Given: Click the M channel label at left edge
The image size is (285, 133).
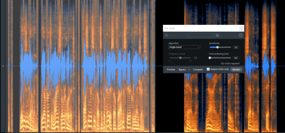Looking at the screenshot, I should click(x=3, y=66).
